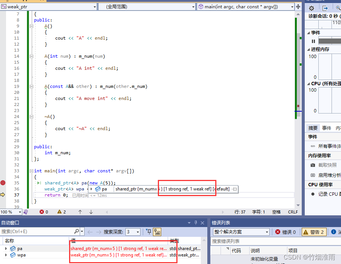Image resolution: width=341 pixels, height=264 pixels.
Task: Expand the pa variable in the datatip
Action: [x=91, y=189]
